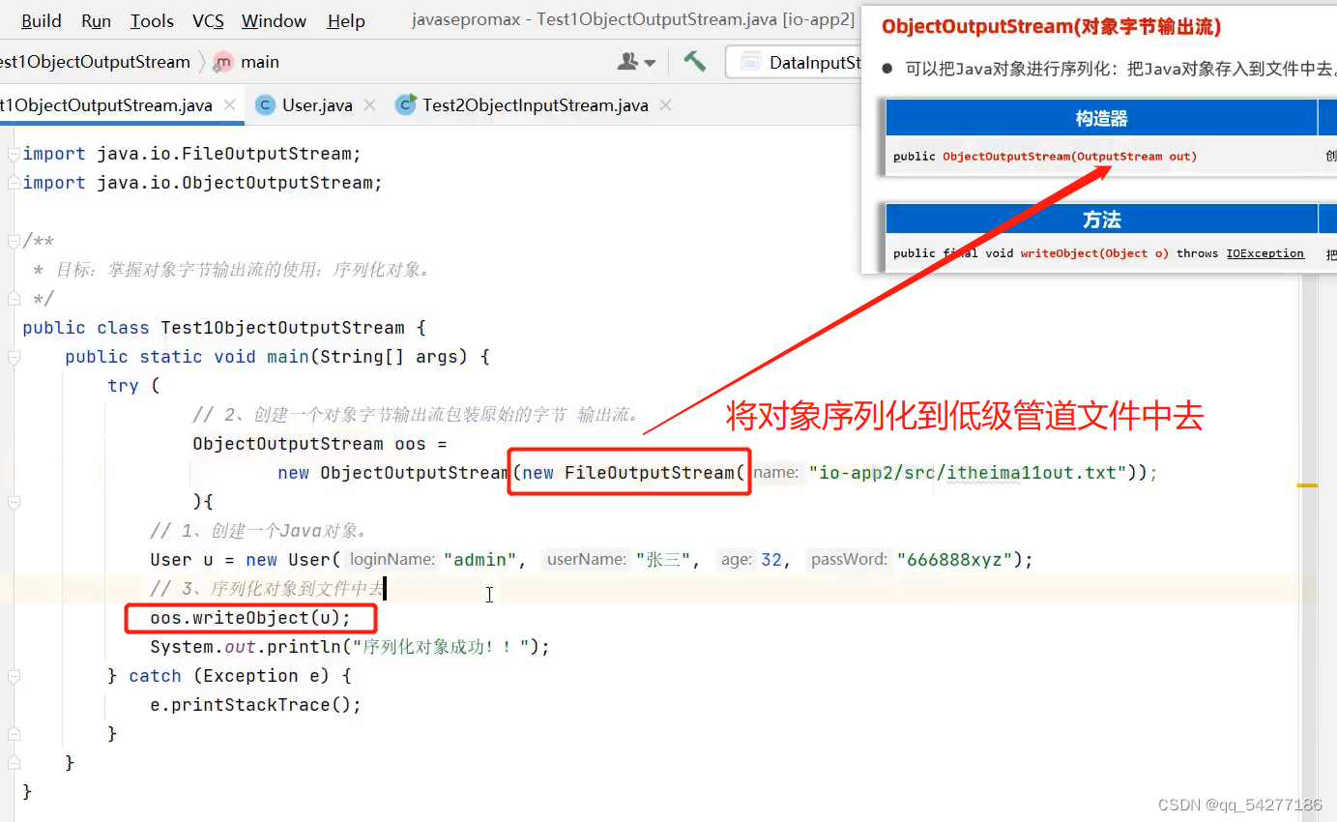Collapse the main method fold marker
Viewport: 1337px width, 822px height.
(13, 357)
